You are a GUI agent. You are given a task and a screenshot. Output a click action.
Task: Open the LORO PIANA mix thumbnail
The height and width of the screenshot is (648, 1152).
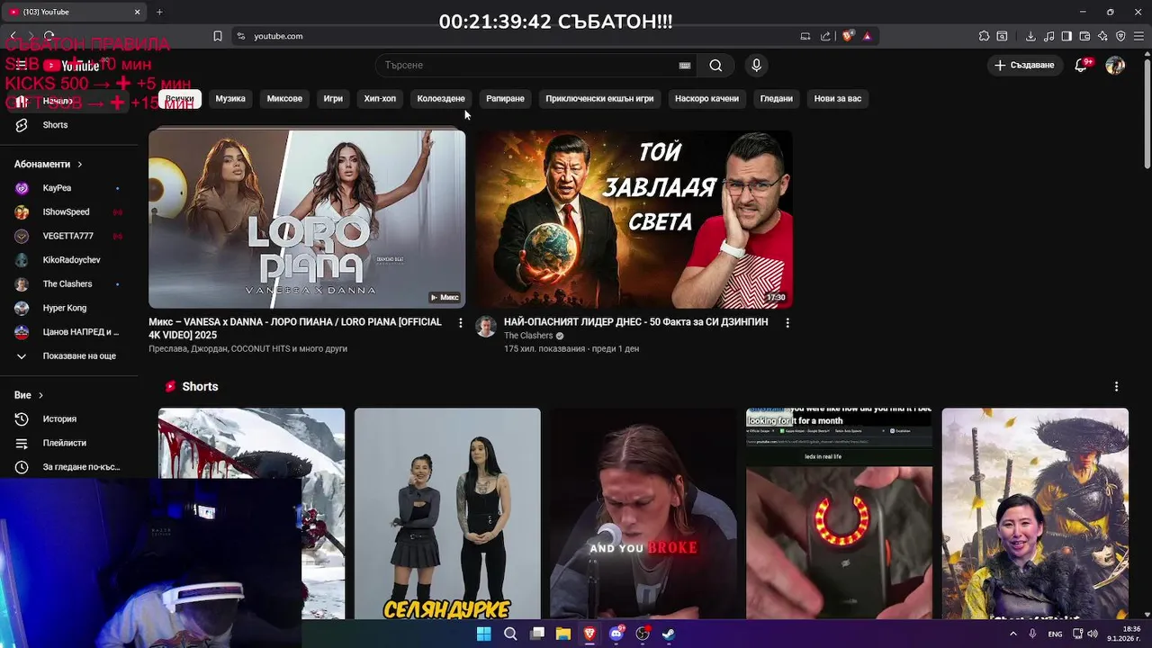(x=307, y=219)
